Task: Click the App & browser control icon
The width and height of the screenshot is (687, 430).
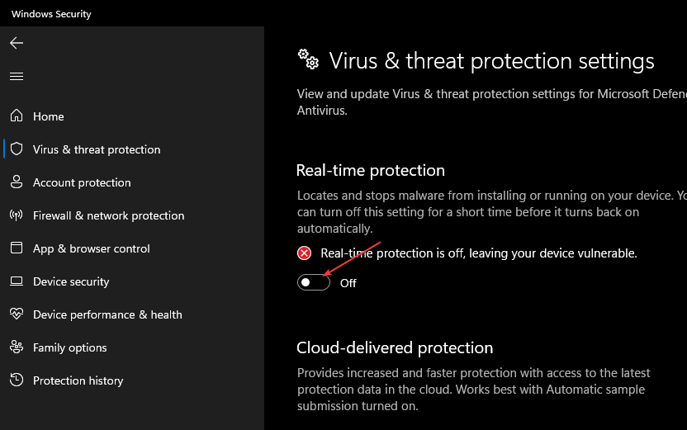Action: [17, 248]
